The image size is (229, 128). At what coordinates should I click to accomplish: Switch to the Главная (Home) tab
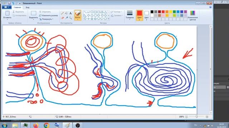[18, 7]
